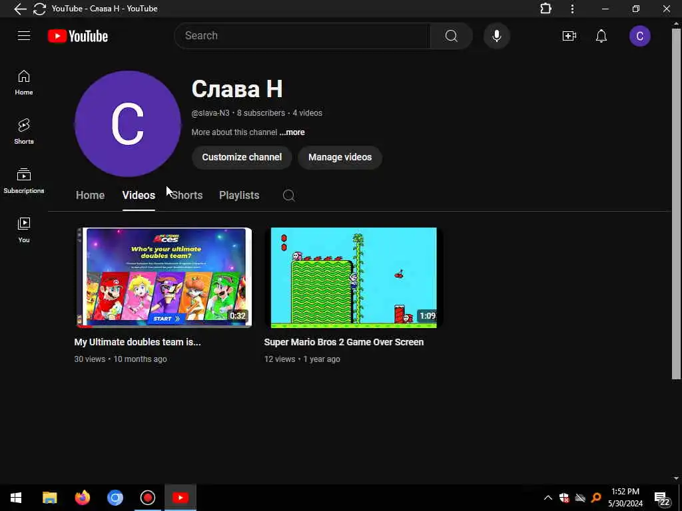Screen dimensions: 682x511
Task: Click the large channel avatar
Action: coord(127,124)
